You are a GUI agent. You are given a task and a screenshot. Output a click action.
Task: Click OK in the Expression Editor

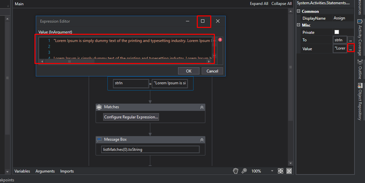point(189,71)
